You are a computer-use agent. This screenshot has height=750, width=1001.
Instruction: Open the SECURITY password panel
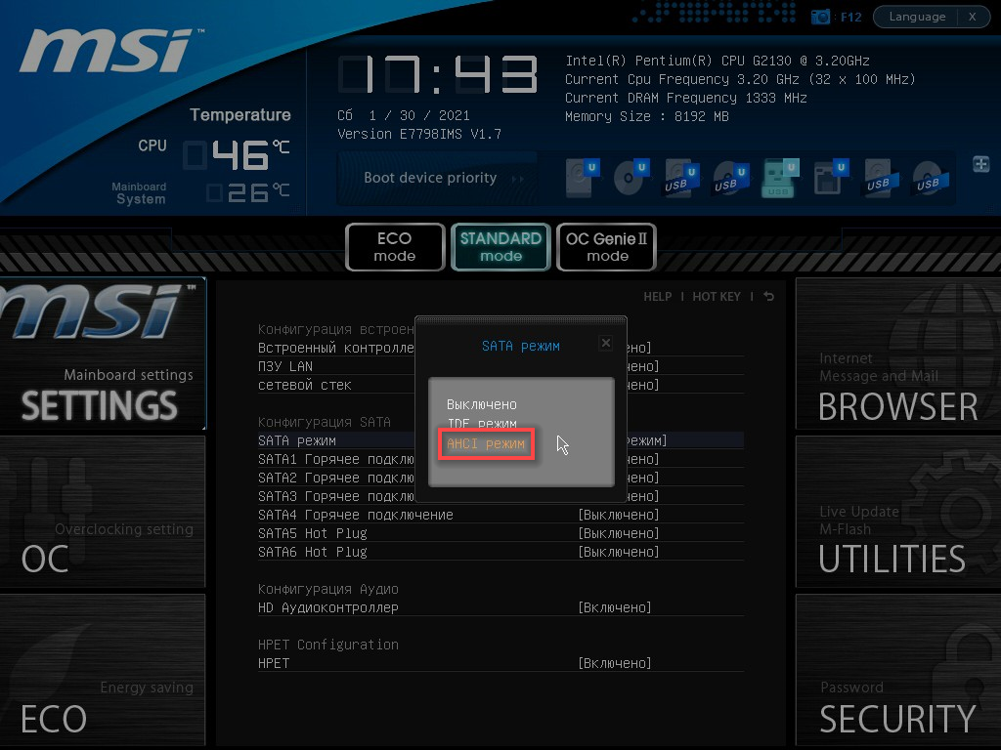click(x=897, y=670)
